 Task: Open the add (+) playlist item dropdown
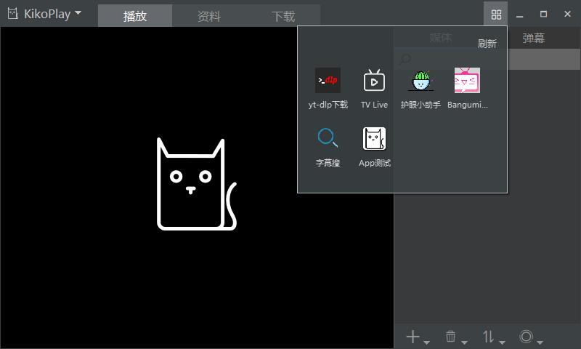pyautogui.click(x=416, y=337)
